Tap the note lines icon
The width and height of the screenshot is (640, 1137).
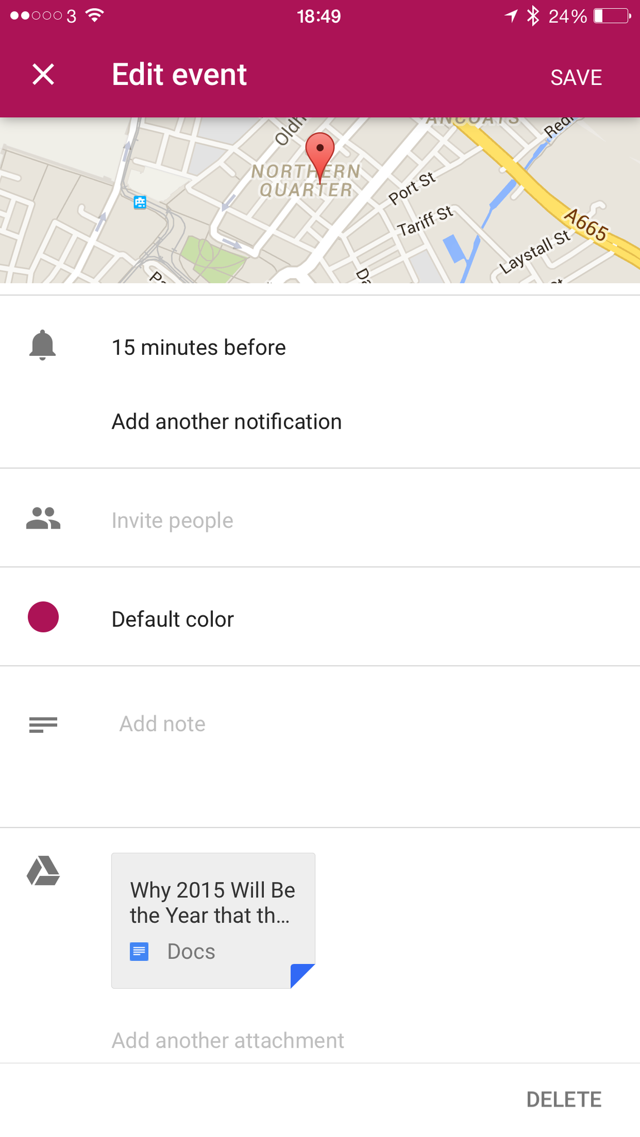coord(43,725)
